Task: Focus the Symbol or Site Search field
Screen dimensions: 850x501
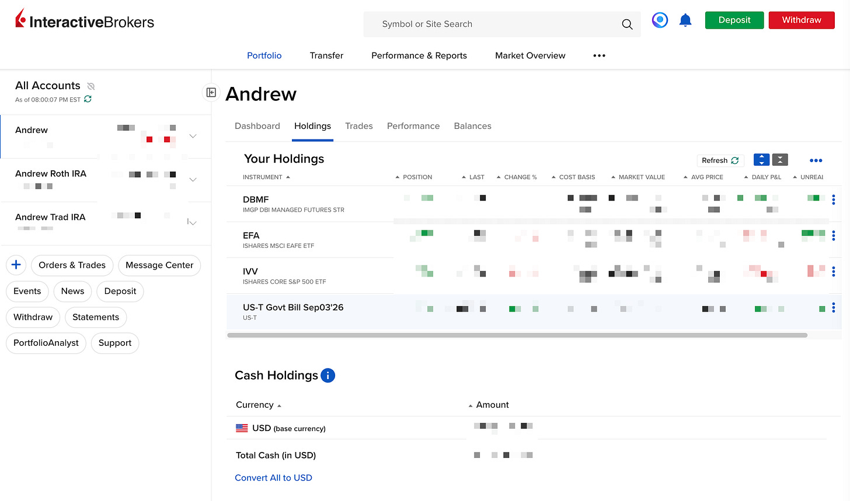Action: click(502, 24)
